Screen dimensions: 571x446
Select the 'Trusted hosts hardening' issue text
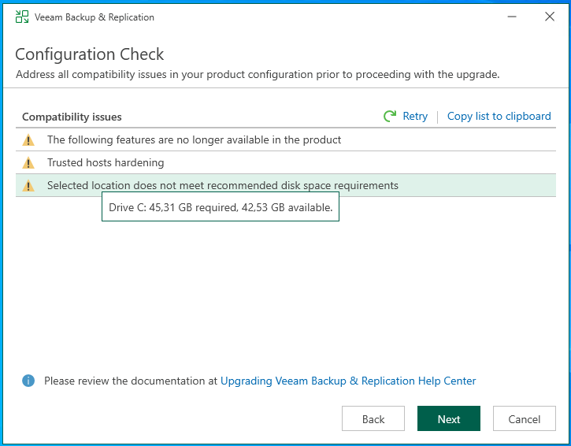[106, 163]
